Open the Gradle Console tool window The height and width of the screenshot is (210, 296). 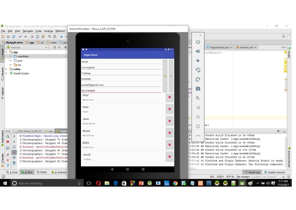pyautogui.click(x=275, y=172)
